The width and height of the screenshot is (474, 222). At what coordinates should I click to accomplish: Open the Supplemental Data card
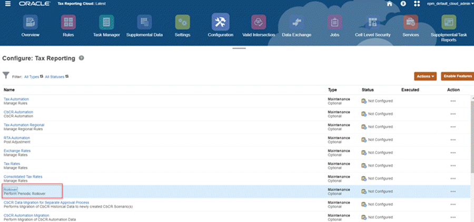(144, 26)
